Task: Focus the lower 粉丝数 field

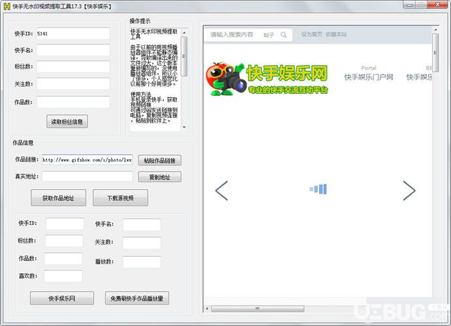Action: [x=64, y=241]
